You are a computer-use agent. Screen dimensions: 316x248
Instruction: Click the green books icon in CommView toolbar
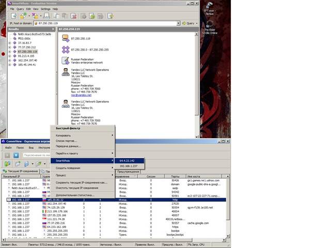click(x=7, y=163)
